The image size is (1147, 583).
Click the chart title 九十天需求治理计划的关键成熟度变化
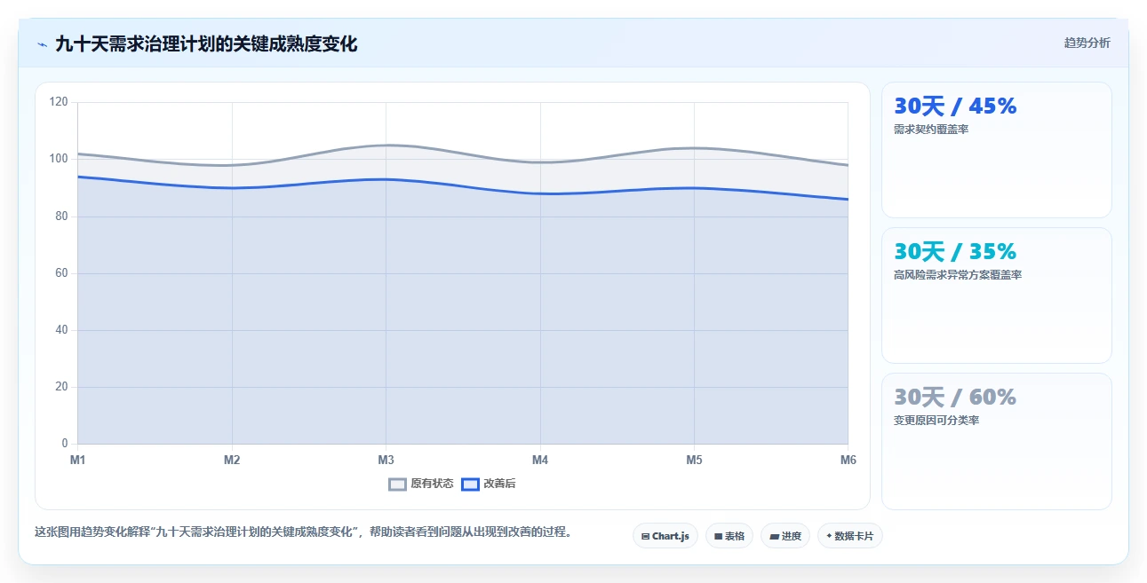point(206,43)
